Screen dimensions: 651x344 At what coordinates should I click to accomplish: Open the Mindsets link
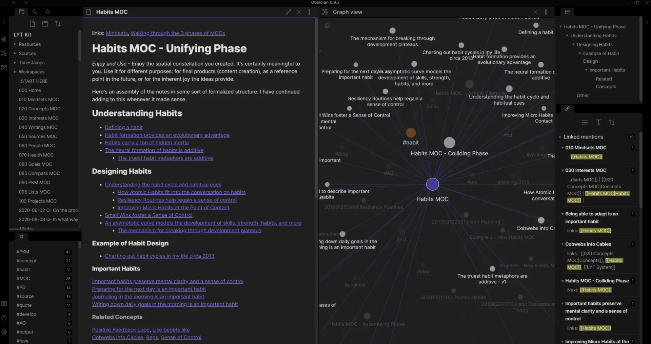117,33
